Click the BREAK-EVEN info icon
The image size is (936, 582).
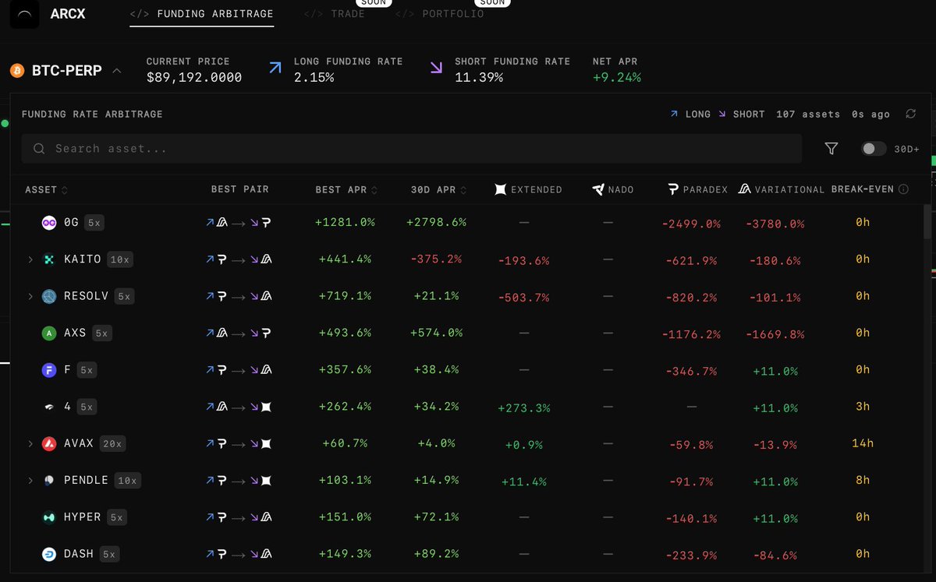(903, 189)
